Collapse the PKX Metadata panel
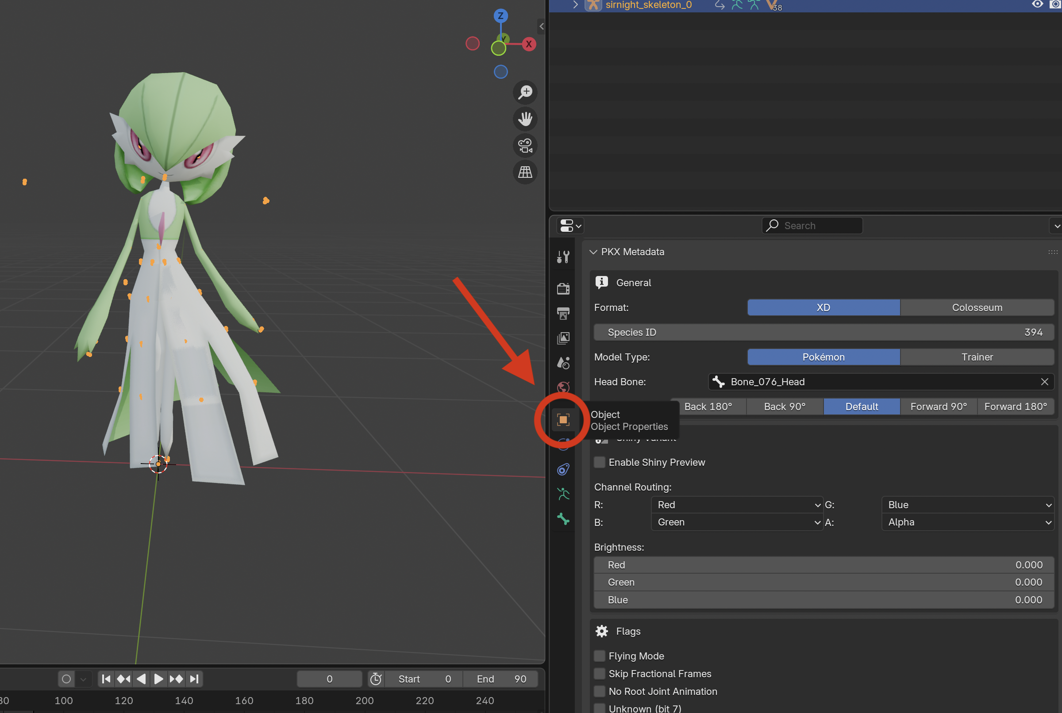Screen dimensions: 1062x713 point(593,252)
